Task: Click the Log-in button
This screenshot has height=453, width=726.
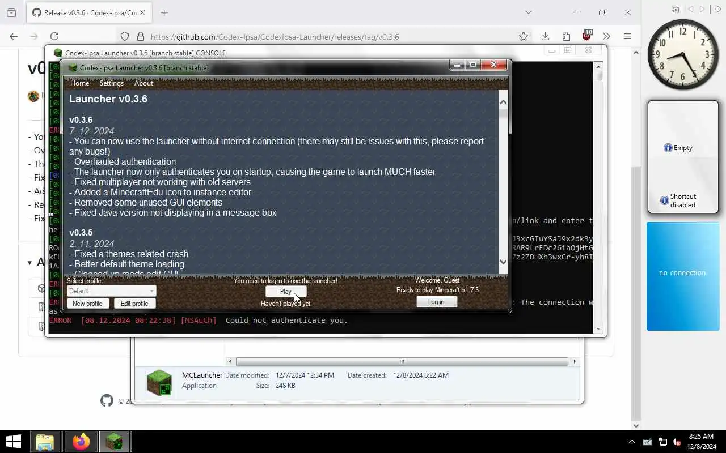Action: (436, 302)
